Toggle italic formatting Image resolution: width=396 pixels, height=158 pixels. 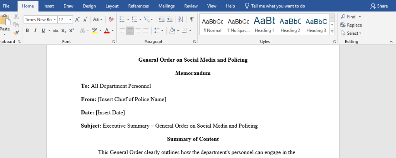click(x=35, y=30)
